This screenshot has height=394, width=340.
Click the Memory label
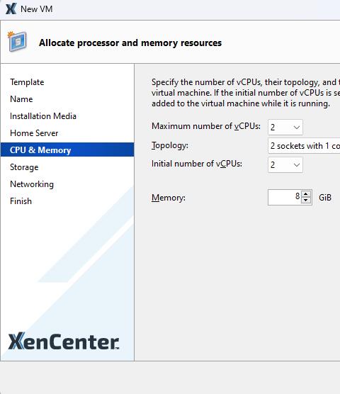(169, 198)
